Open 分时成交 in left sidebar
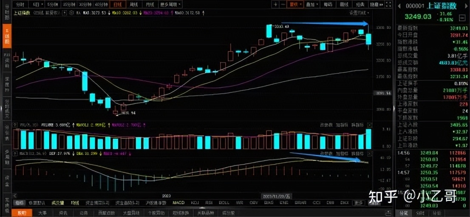 pyautogui.click(x=7, y=108)
